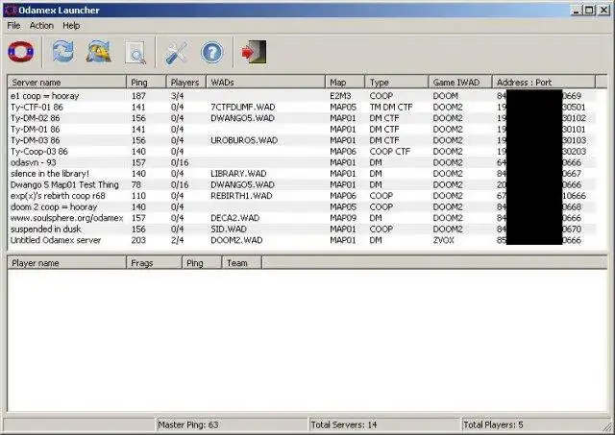
Task: Sort by Players column header
Action: (x=186, y=83)
